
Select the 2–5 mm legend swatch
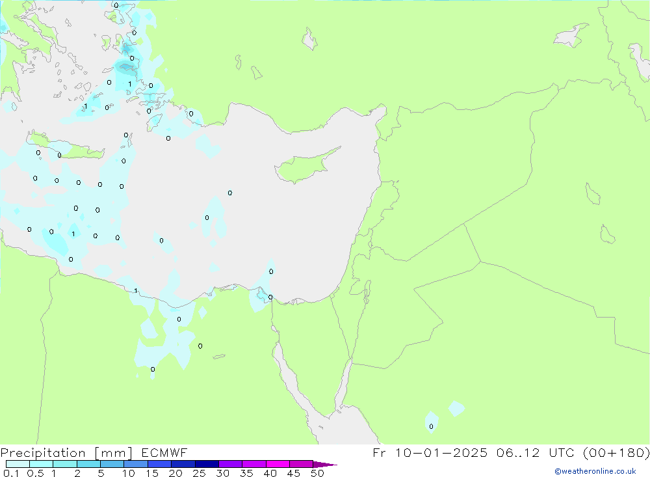88,464
